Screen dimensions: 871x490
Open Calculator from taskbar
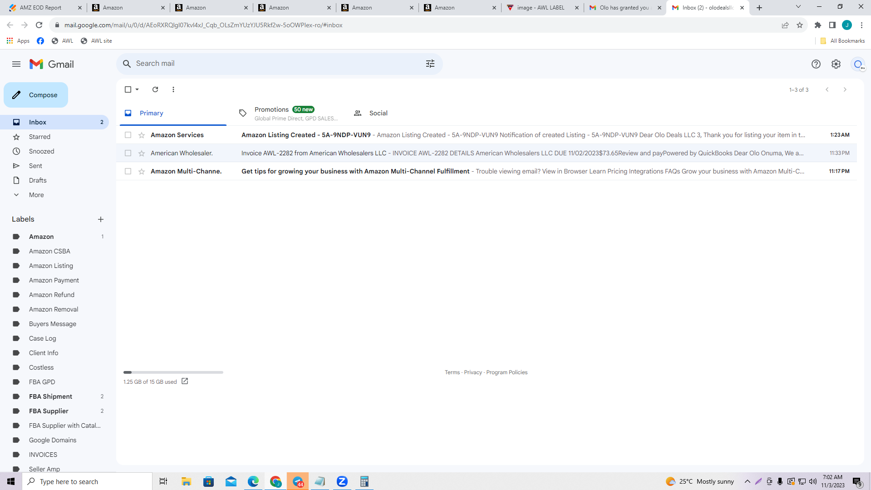coord(364,481)
